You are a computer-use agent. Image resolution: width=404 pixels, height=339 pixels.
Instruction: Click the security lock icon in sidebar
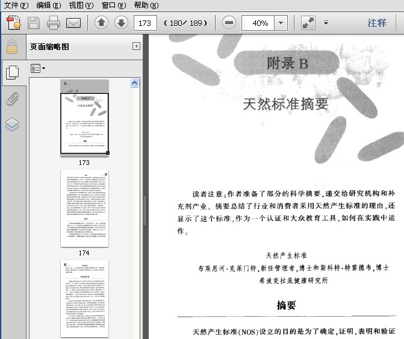pyautogui.click(x=12, y=46)
